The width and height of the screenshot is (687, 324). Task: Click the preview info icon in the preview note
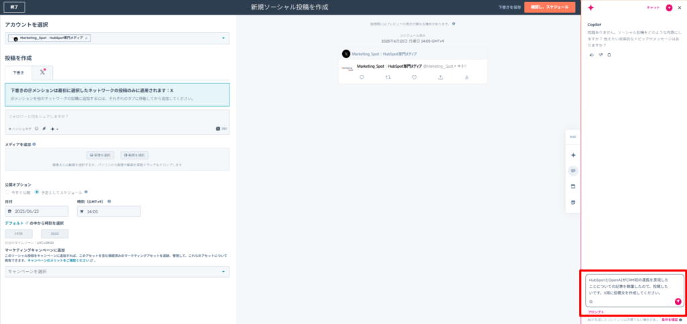[x=454, y=23]
